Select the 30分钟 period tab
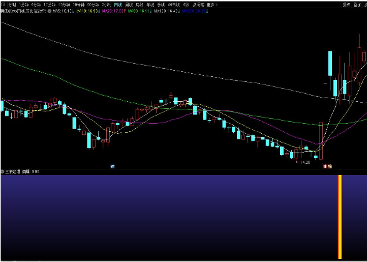 78,4
